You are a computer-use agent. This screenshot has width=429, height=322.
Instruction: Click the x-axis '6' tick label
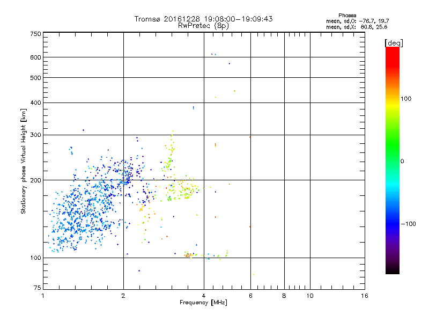250,296
